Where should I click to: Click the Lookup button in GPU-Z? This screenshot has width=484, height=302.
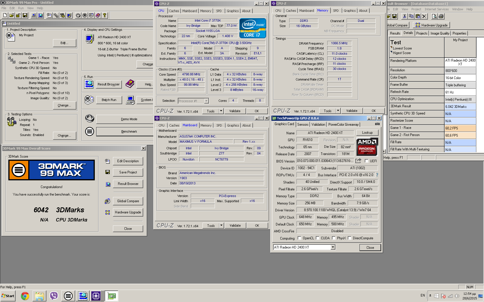coord(367,133)
